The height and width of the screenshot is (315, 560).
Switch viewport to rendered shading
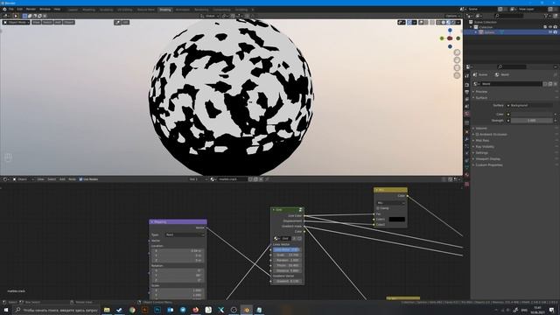pos(453,23)
